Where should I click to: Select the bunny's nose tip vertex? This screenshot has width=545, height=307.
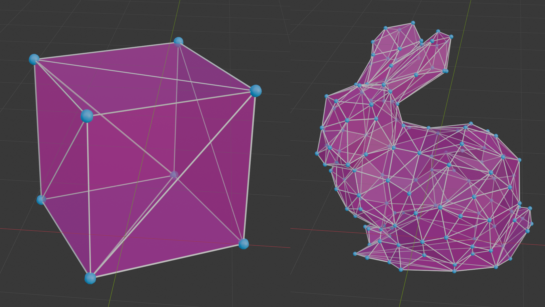[x=317, y=153]
